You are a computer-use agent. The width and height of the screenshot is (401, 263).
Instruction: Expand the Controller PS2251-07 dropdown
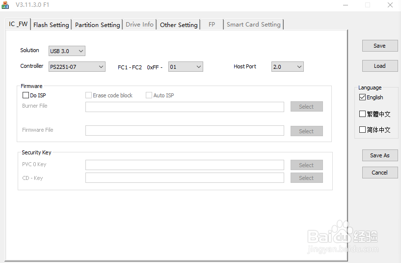point(77,66)
